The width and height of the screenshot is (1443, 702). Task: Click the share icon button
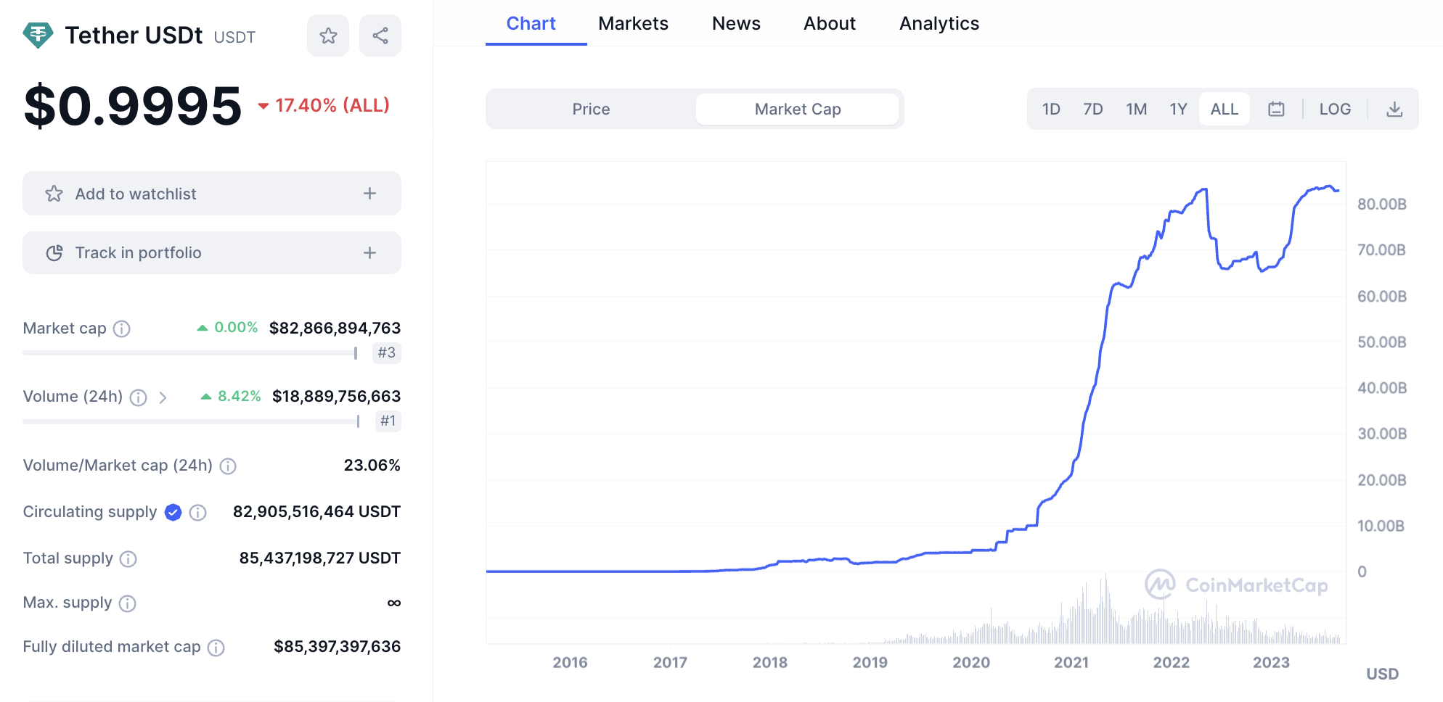380,36
